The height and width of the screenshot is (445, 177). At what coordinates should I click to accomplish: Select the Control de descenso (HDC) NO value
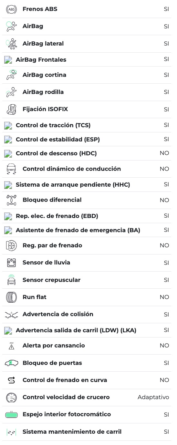pos(164,153)
